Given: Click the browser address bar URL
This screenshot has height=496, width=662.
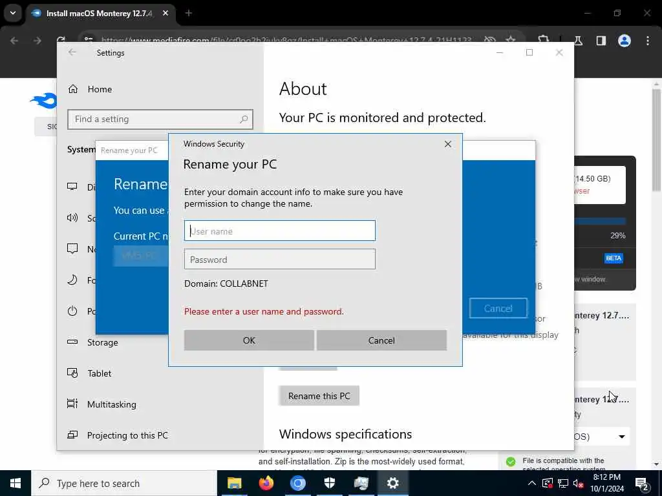Looking at the screenshot, I should point(286,40).
